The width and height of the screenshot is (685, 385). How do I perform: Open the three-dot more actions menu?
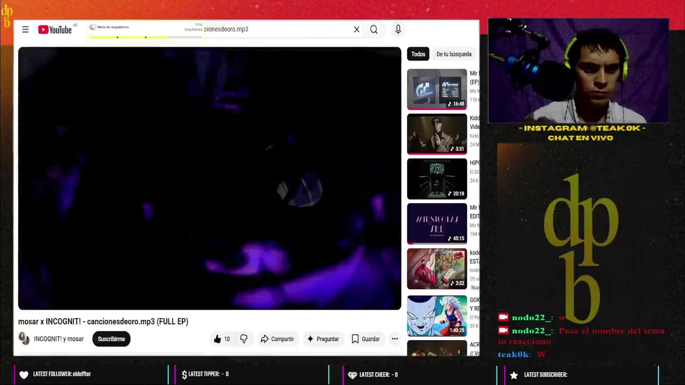(x=394, y=339)
